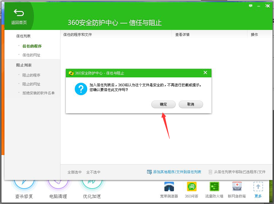
Task: Select 信任的程序 in sidebar
Action: point(32,46)
